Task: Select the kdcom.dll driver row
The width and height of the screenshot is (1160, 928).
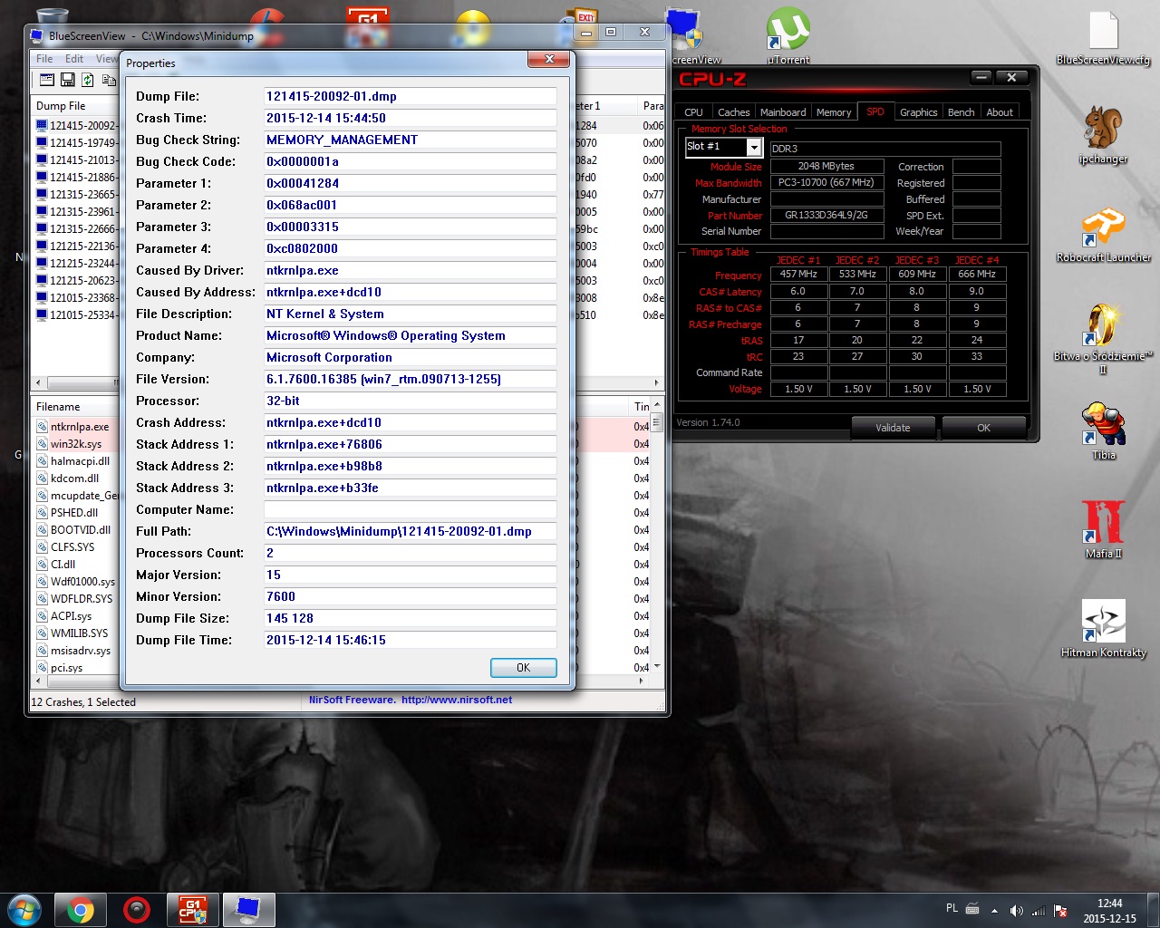Action: [77, 478]
